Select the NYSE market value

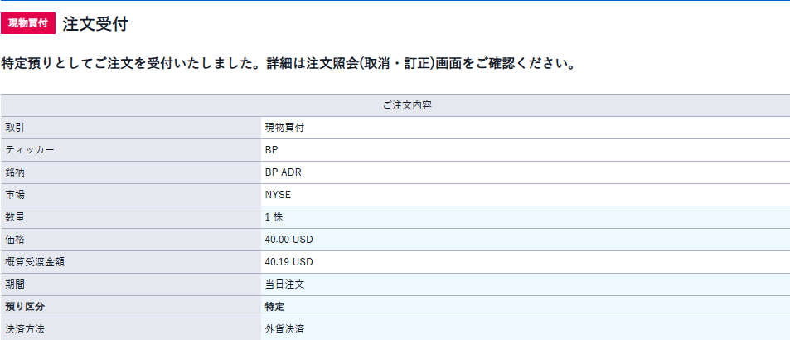tap(278, 195)
